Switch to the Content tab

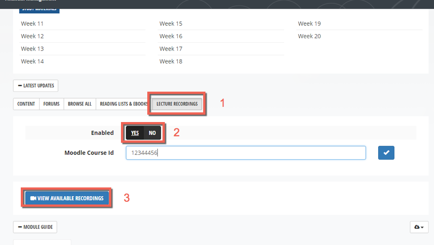pyautogui.click(x=26, y=104)
